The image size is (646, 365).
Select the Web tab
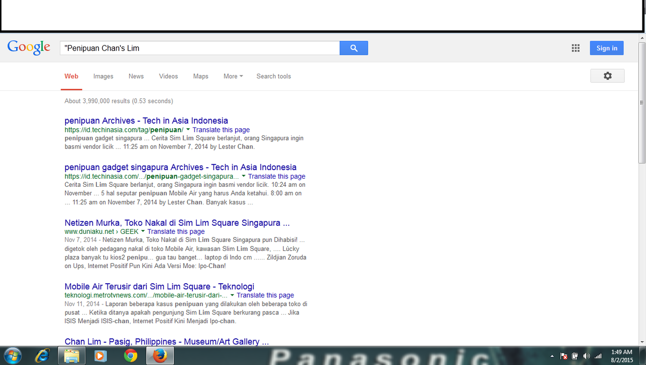coord(71,76)
